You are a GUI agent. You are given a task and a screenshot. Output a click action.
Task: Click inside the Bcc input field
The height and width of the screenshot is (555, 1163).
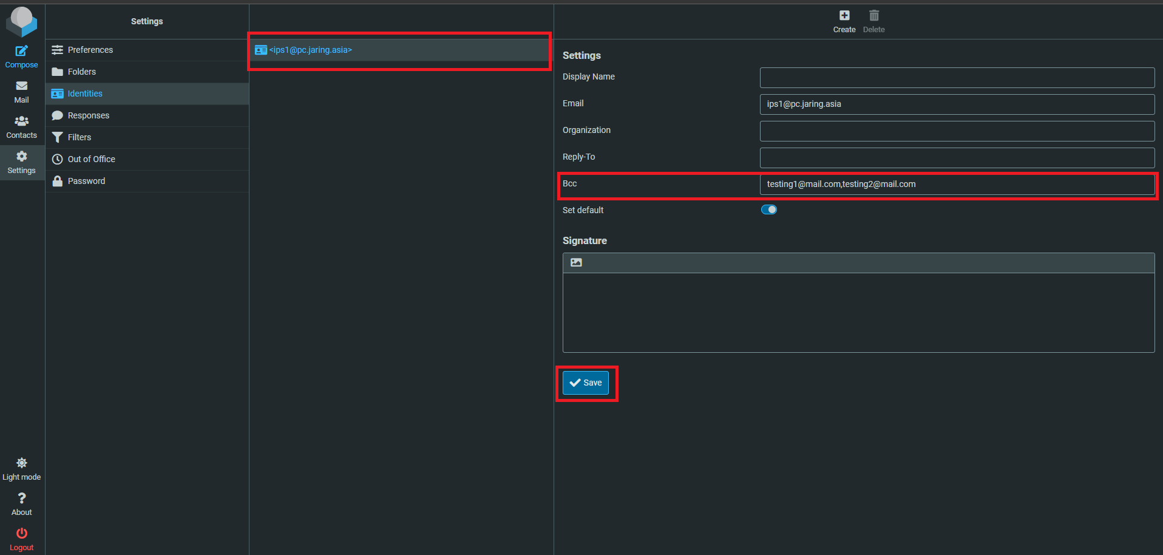click(x=957, y=185)
